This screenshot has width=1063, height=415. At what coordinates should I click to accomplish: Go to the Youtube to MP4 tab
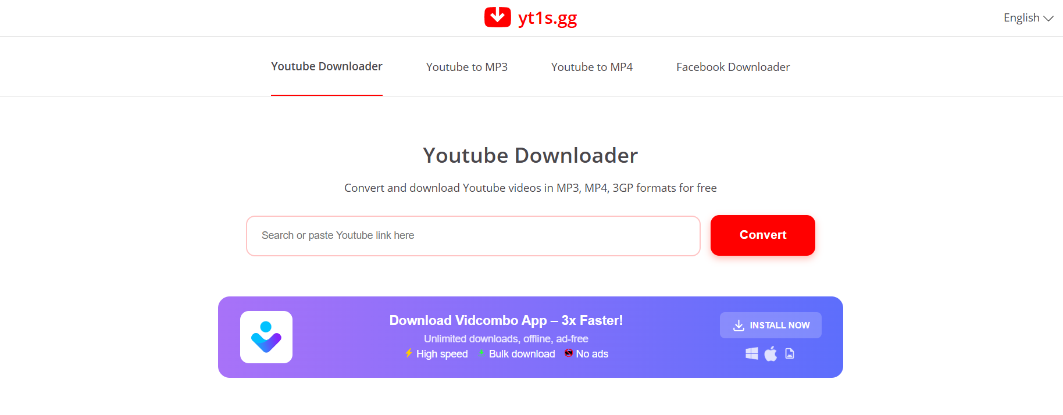tap(592, 67)
